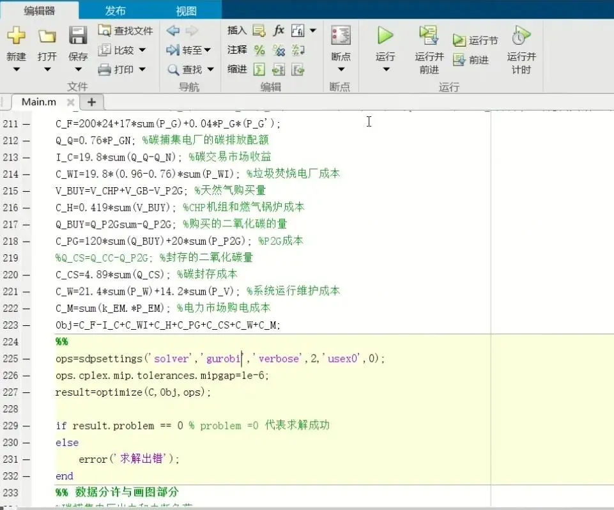This screenshot has height=510, width=614.
Task: Click the result=optimize(C,Obj,ops) line
Action: (x=133, y=392)
